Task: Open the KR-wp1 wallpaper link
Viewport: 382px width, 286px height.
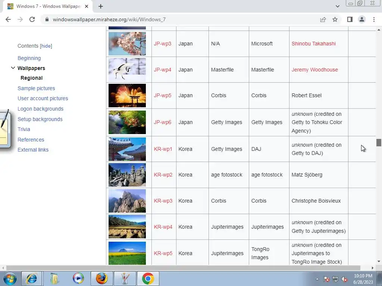Action: [x=163, y=149]
